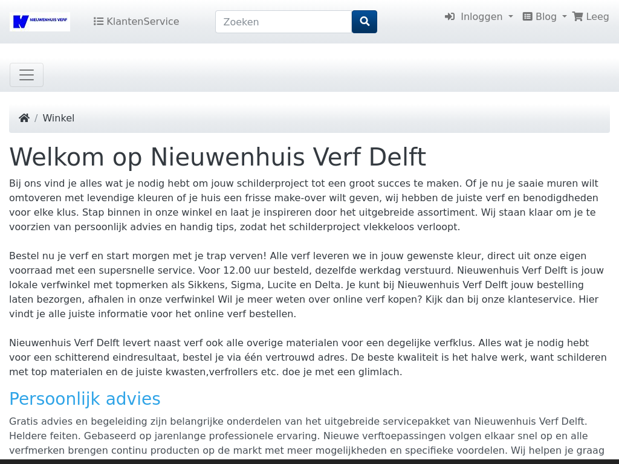Click the Welkom op Nieuwenhuis Verf Delft heading
The image size is (619, 464).
218,158
